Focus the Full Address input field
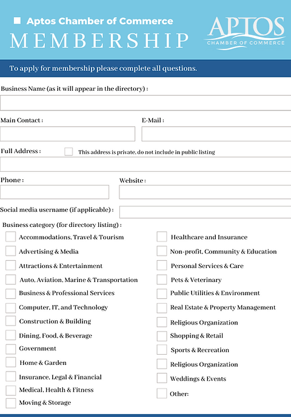This screenshot has height=417, width=291. tap(145, 165)
